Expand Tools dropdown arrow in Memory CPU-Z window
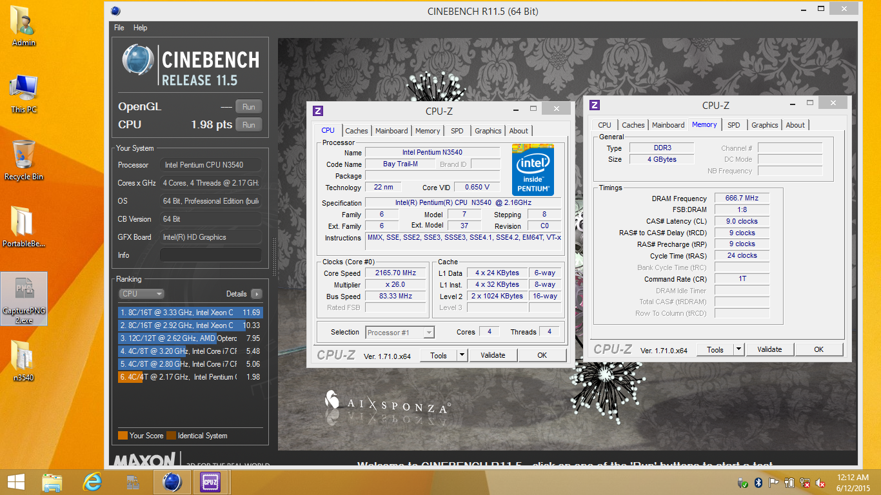Screen dimensions: 881x495 tap(738, 349)
